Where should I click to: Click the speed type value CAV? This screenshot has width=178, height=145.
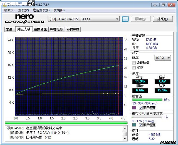tap(162, 81)
